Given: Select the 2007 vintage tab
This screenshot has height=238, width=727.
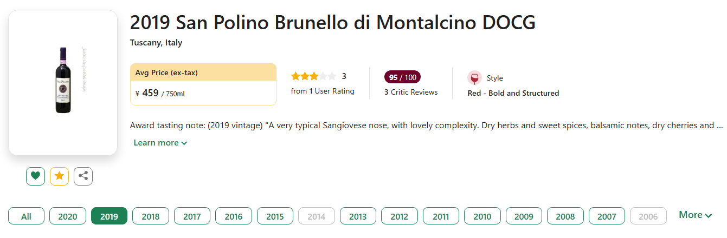Looking at the screenshot, I should pyautogui.click(x=607, y=216).
